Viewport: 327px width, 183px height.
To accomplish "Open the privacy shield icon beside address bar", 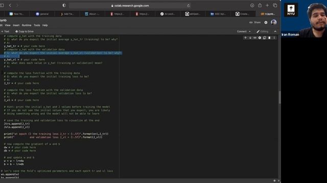I will coord(64,6).
